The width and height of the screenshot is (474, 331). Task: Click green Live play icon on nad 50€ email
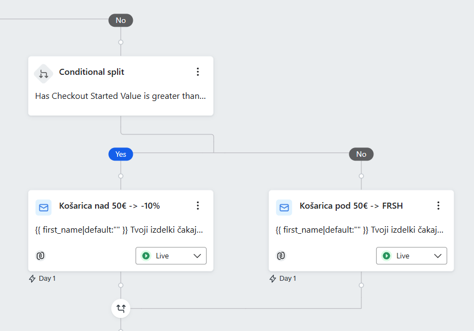pos(146,256)
